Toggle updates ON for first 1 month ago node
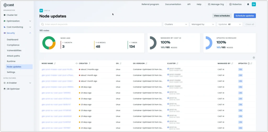The image size is (268, 132). point(241,75)
